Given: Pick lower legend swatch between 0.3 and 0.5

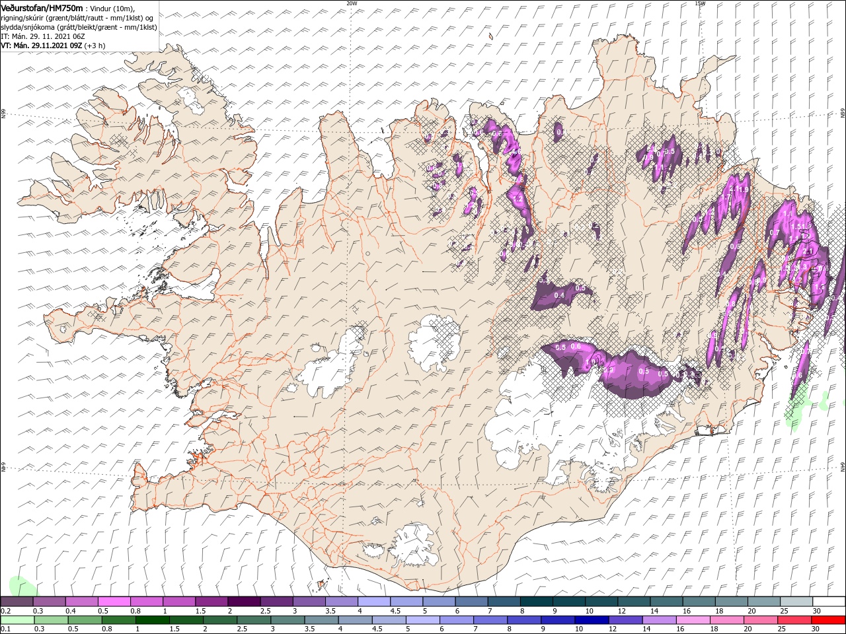Looking at the screenshot, I should tap(51, 620).
